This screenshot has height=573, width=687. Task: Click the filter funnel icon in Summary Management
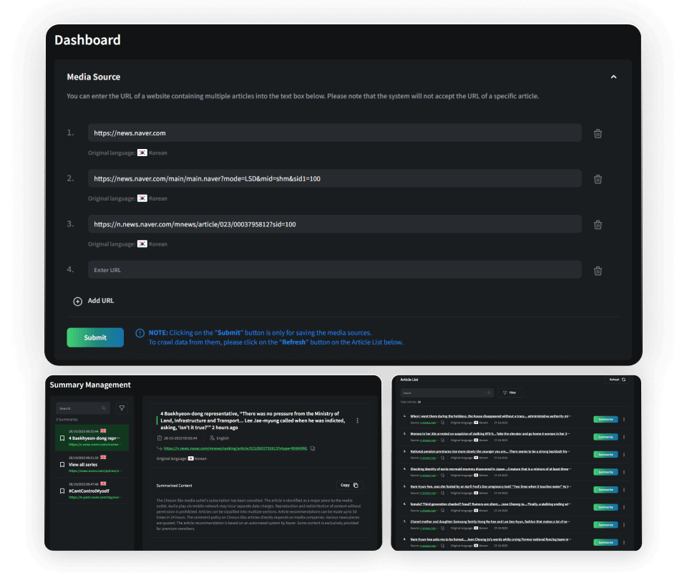click(122, 408)
